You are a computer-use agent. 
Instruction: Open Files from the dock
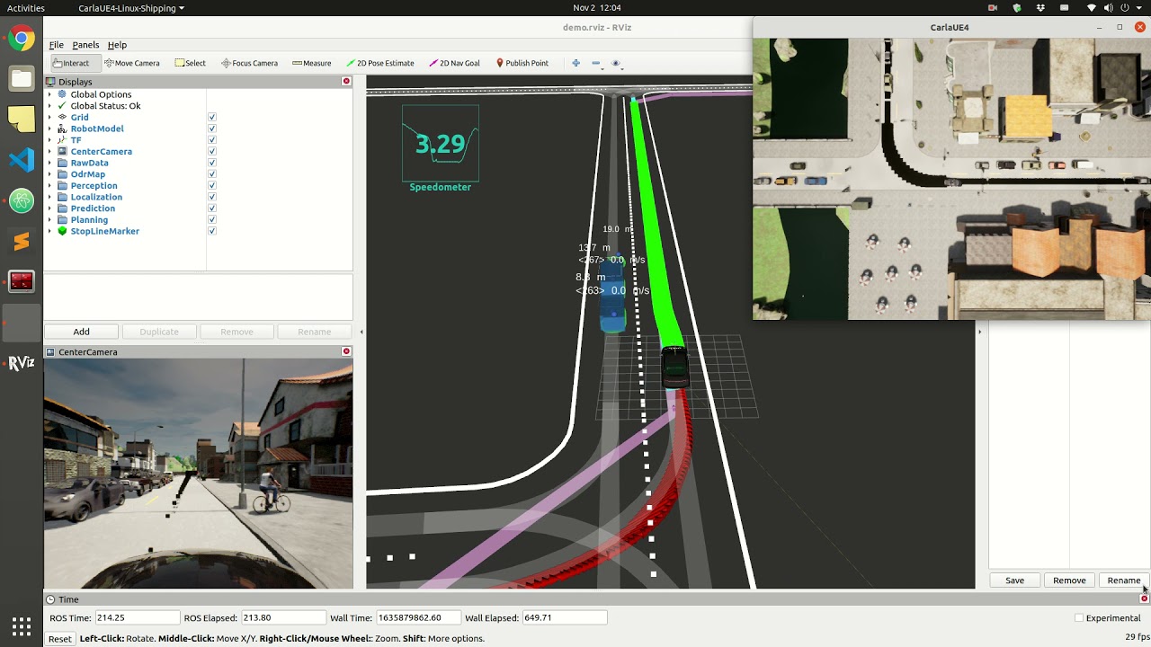(x=22, y=79)
